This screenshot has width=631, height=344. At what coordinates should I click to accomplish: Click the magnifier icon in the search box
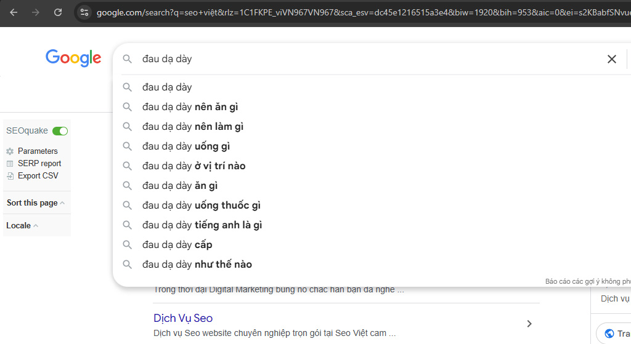[x=127, y=59]
